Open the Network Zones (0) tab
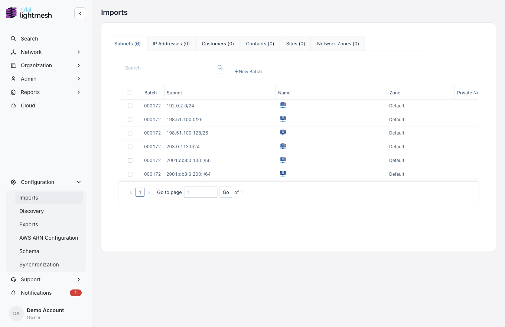Screen dimensions: 505x327 tap(338, 43)
